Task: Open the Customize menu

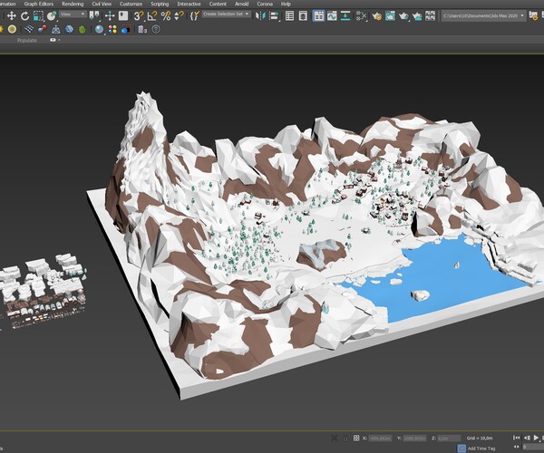Action: (x=131, y=5)
